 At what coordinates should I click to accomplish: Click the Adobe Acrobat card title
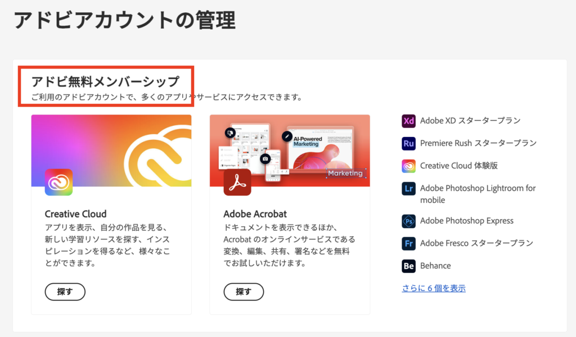pos(255,214)
